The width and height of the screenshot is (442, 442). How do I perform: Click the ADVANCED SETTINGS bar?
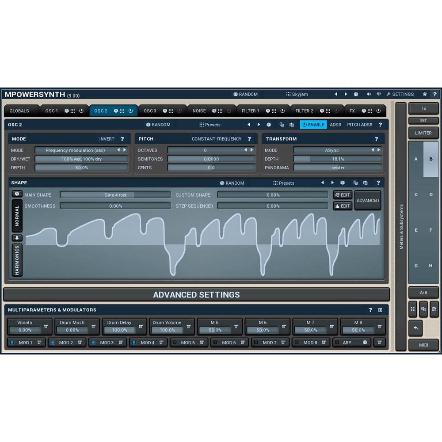196,295
